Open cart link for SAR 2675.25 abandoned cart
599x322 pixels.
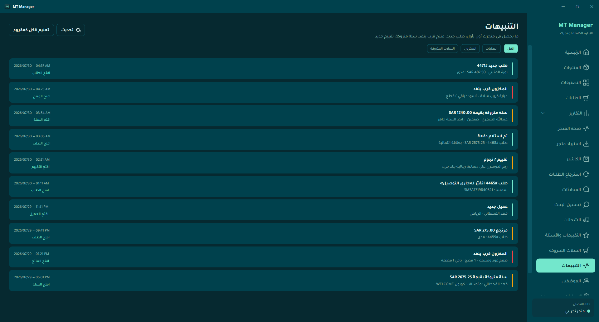point(41,284)
